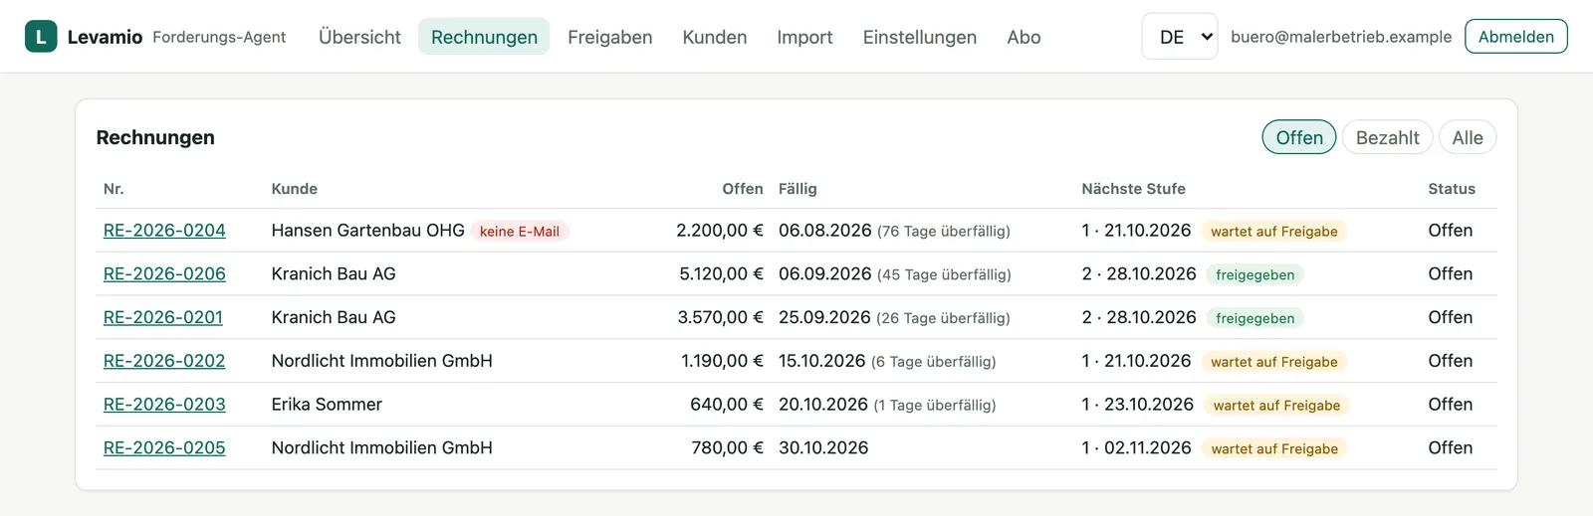Click Nordlicht Immobilien GmbH in the RE-2026-0202 row
The height and width of the screenshot is (516, 1593).
382,361
